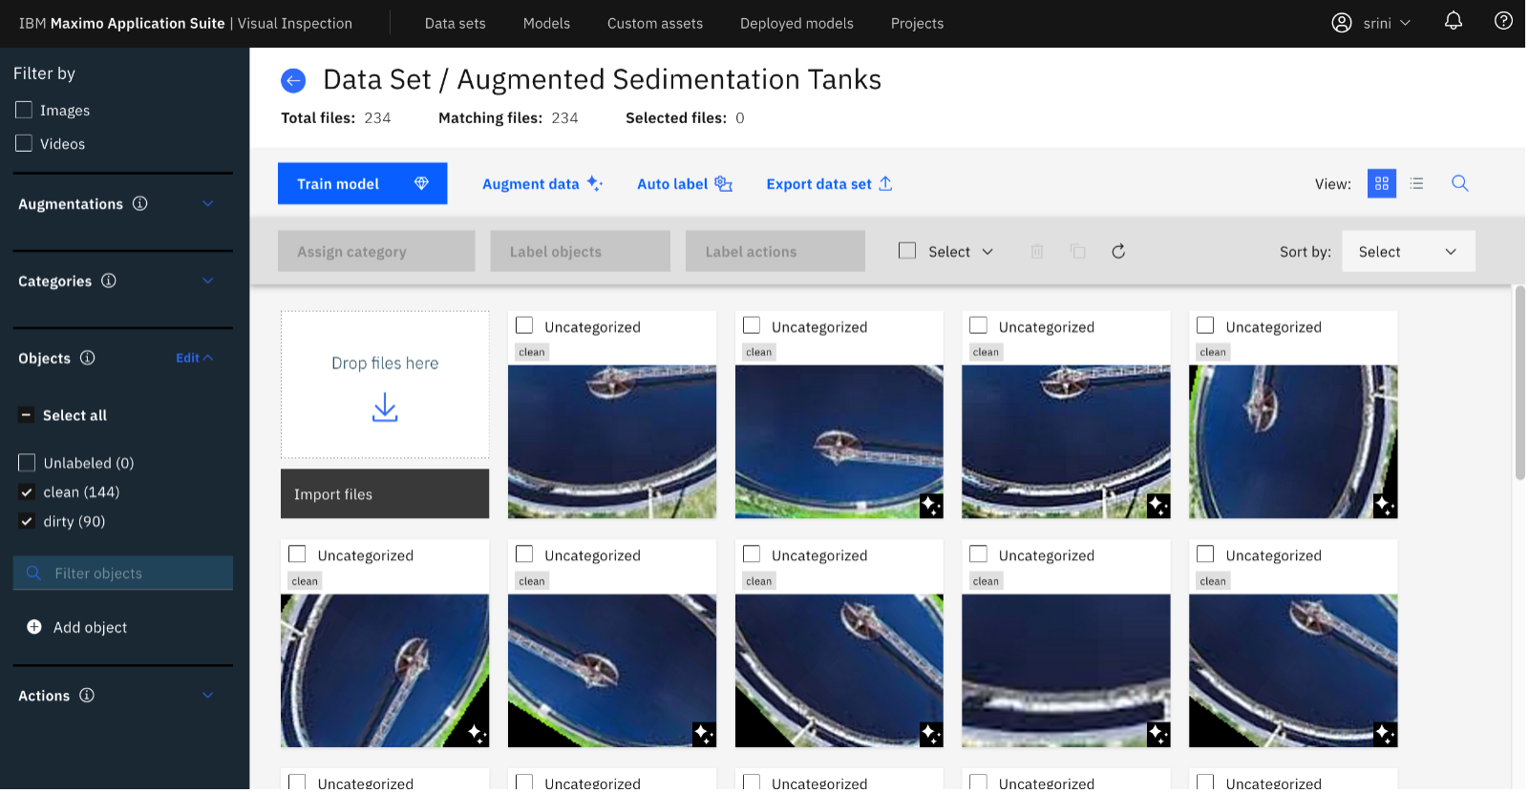The width and height of the screenshot is (1529, 793).
Task: Check the Images filter checkbox
Action: click(x=24, y=110)
